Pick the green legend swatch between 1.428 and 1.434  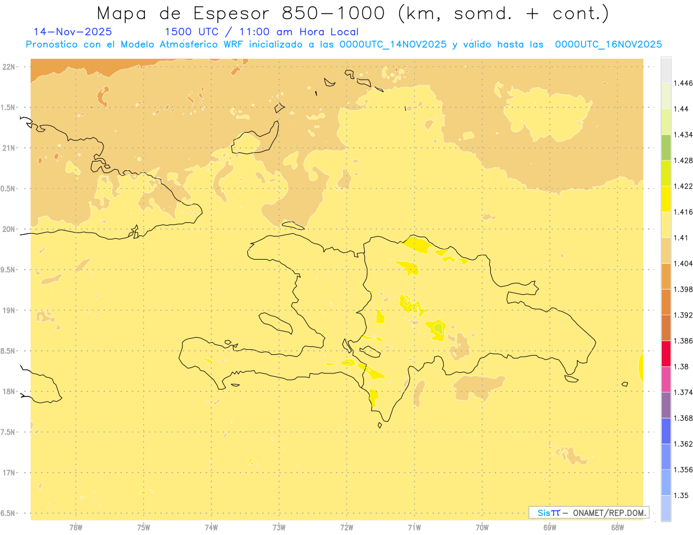coord(666,148)
